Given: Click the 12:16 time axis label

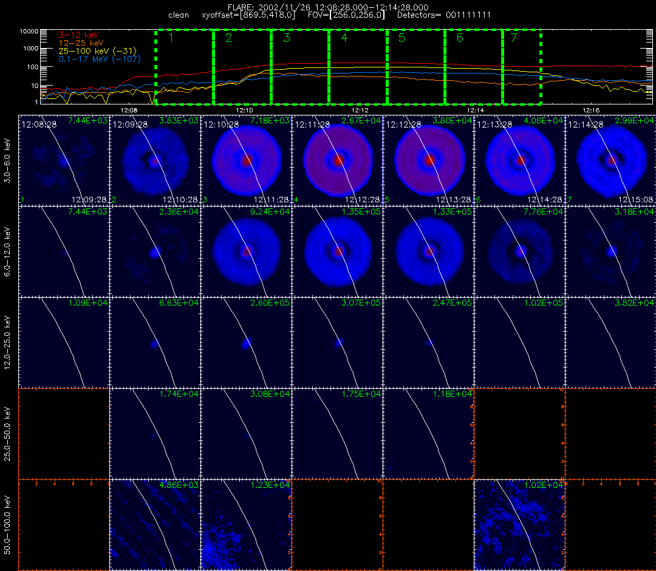Looking at the screenshot, I should tap(591, 111).
